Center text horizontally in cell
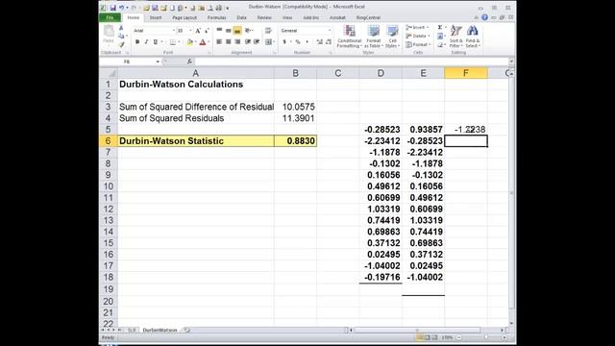The width and height of the screenshot is (615, 346). click(x=229, y=42)
